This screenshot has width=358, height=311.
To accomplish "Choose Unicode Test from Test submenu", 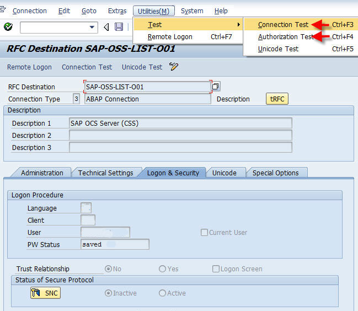I will pos(301,49).
